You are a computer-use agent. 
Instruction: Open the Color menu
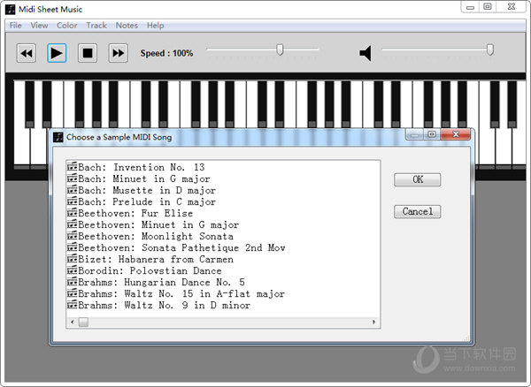(66, 26)
